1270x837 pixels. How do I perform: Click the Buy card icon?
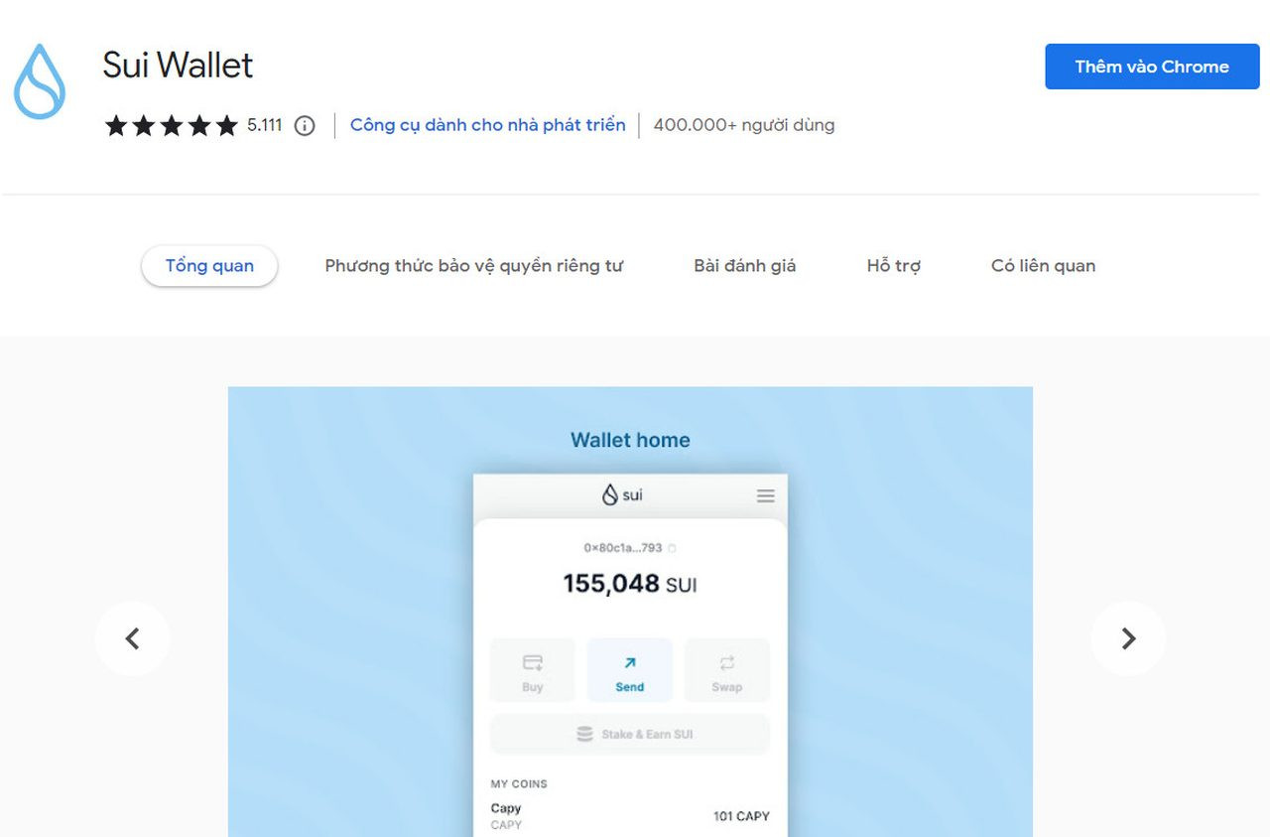coord(533,663)
